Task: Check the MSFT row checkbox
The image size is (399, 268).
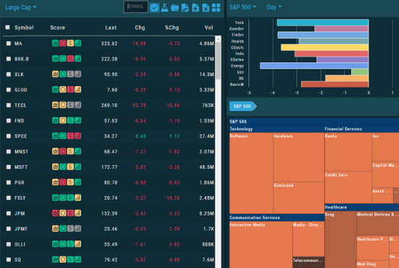Action: [9, 167]
